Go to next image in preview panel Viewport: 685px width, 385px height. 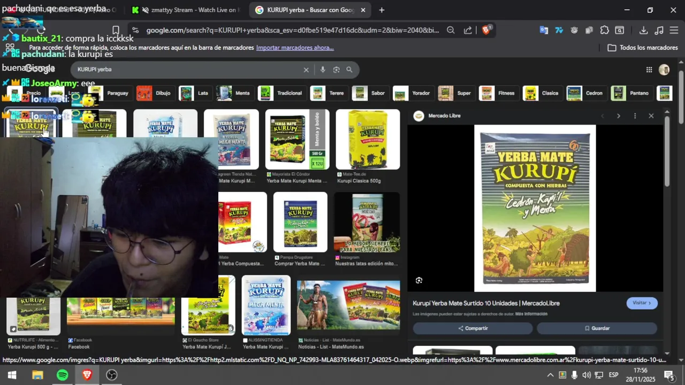click(619, 116)
